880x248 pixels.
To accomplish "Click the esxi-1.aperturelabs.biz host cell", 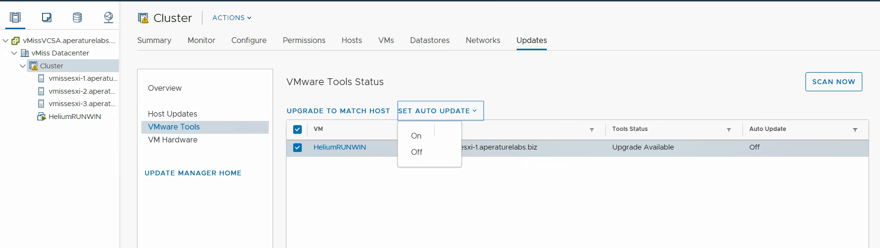I will pos(499,147).
